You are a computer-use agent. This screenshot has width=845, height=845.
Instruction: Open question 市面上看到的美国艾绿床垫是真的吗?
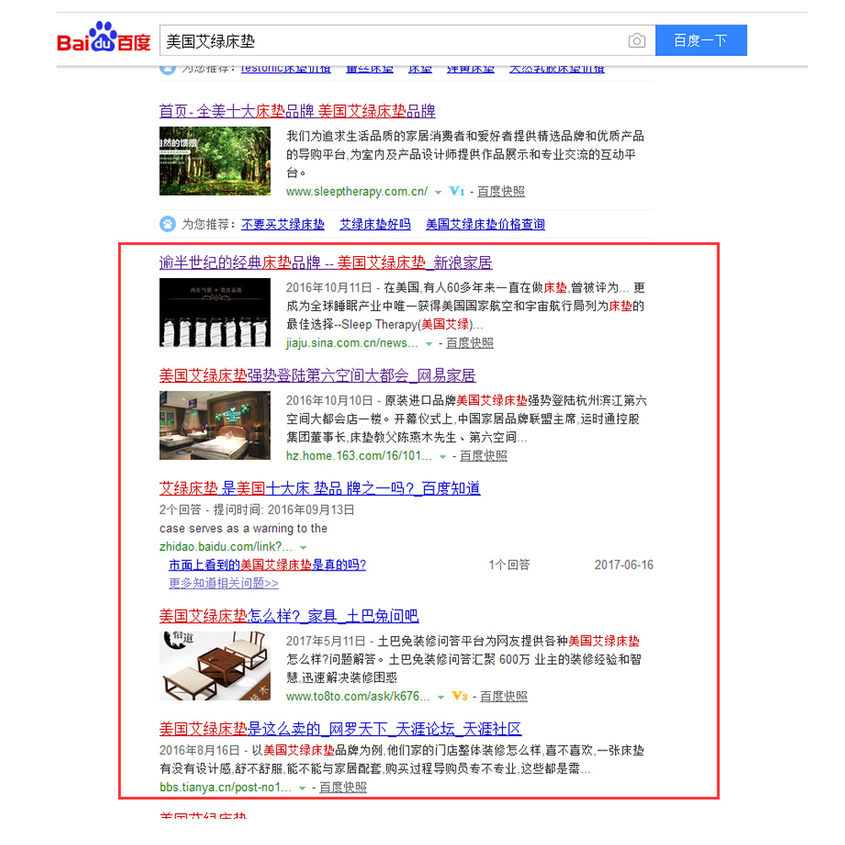tap(267, 565)
